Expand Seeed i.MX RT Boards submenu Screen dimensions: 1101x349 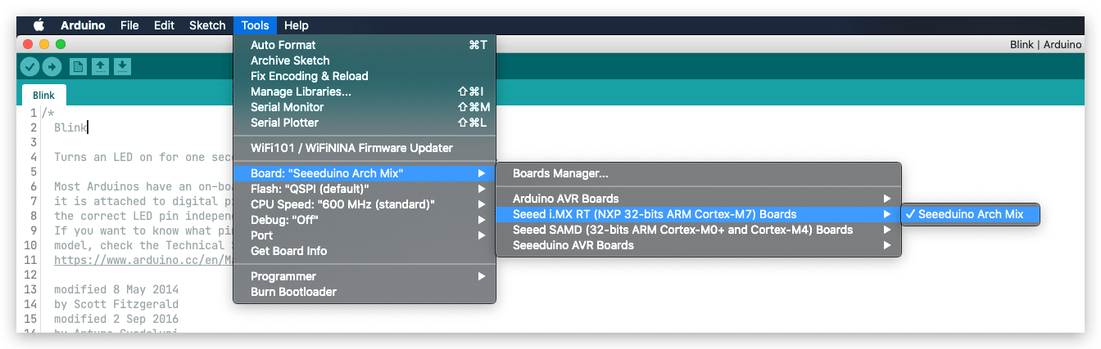[x=699, y=214]
